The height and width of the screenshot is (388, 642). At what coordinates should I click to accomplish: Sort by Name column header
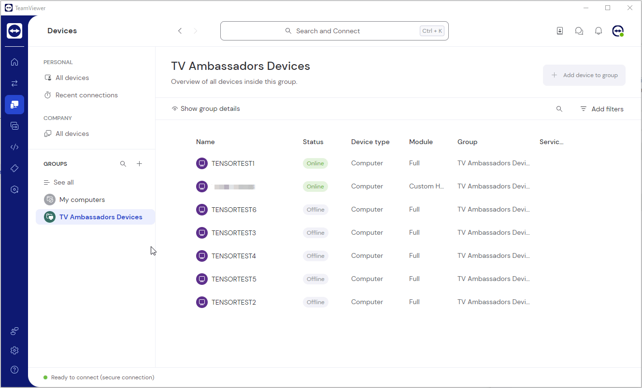click(x=205, y=142)
